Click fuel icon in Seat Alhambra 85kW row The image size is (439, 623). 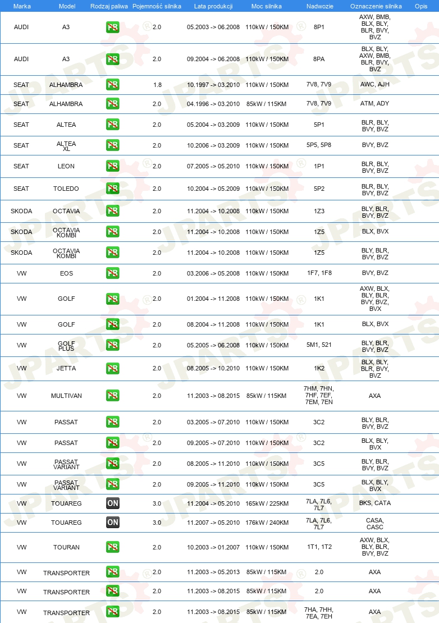[x=113, y=104]
